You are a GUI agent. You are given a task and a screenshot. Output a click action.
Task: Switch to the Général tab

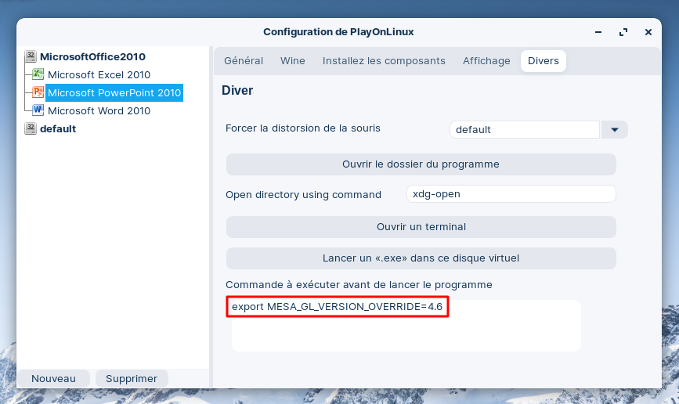[244, 61]
